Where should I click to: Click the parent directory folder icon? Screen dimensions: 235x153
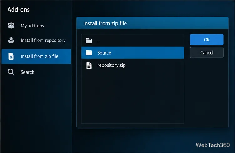89,41
